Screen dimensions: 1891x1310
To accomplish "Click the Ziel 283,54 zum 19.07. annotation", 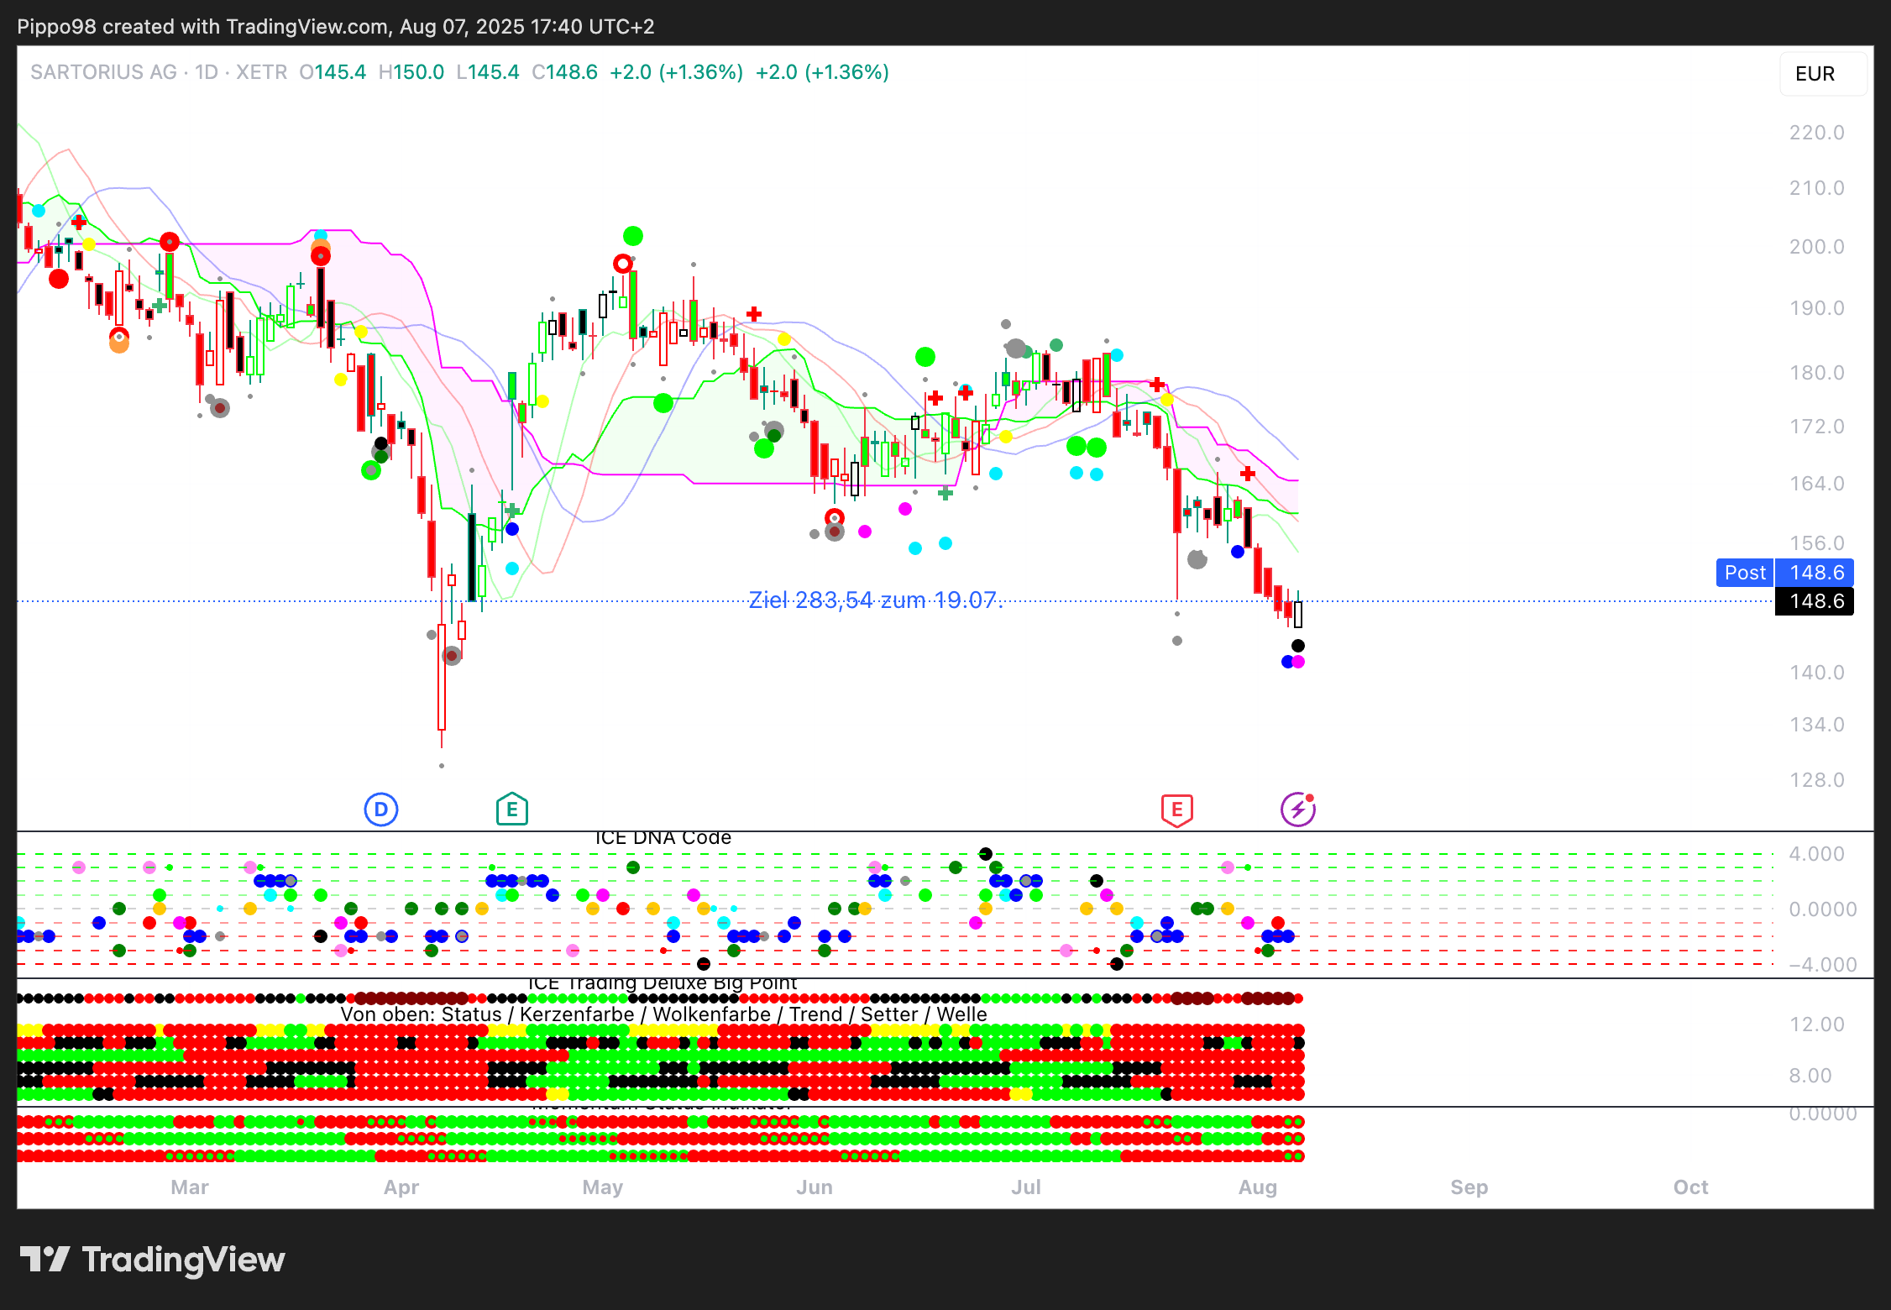I will tap(875, 600).
